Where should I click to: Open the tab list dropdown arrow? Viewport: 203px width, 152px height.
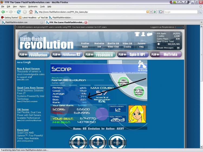coord(201,22)
